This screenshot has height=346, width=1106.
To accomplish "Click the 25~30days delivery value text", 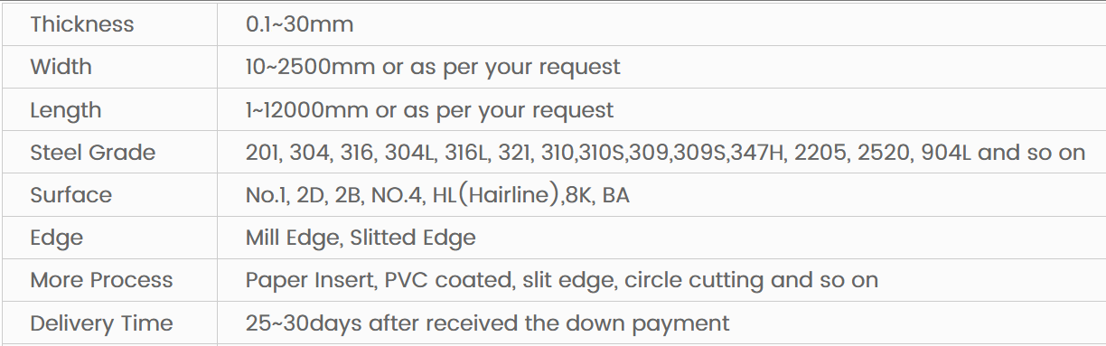I will pos(296,323).
